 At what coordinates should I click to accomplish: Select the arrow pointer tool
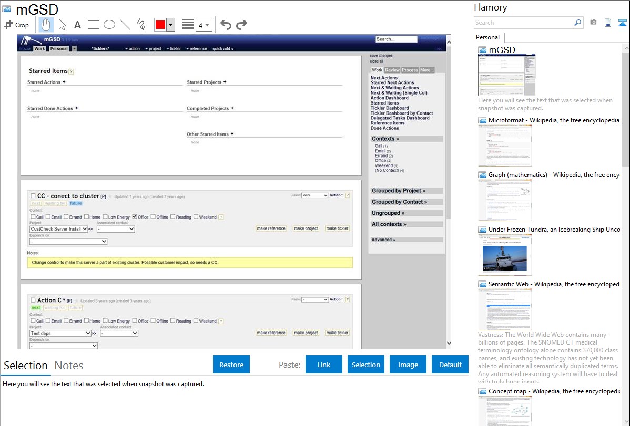(x=62, y=25)
